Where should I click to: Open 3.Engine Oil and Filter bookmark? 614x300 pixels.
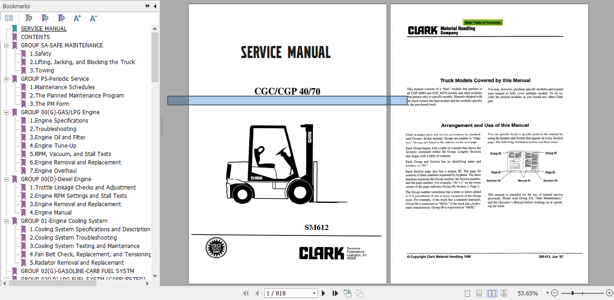(57, 137)
